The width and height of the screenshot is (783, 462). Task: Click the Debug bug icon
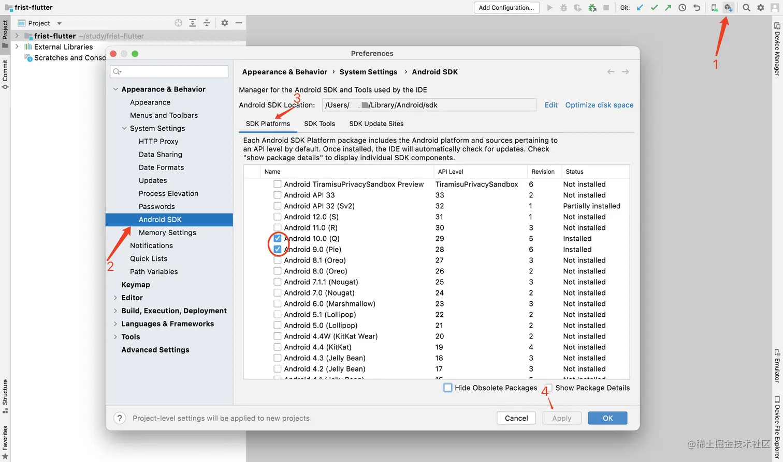click(x=564, y=8)
